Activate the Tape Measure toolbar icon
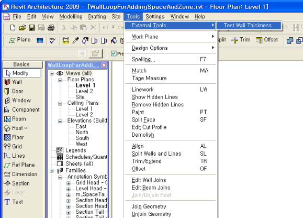 [x=66, y=40]
